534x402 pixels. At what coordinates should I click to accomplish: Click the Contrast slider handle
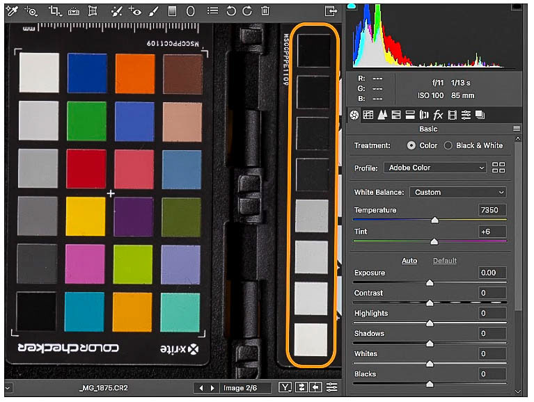430,303
